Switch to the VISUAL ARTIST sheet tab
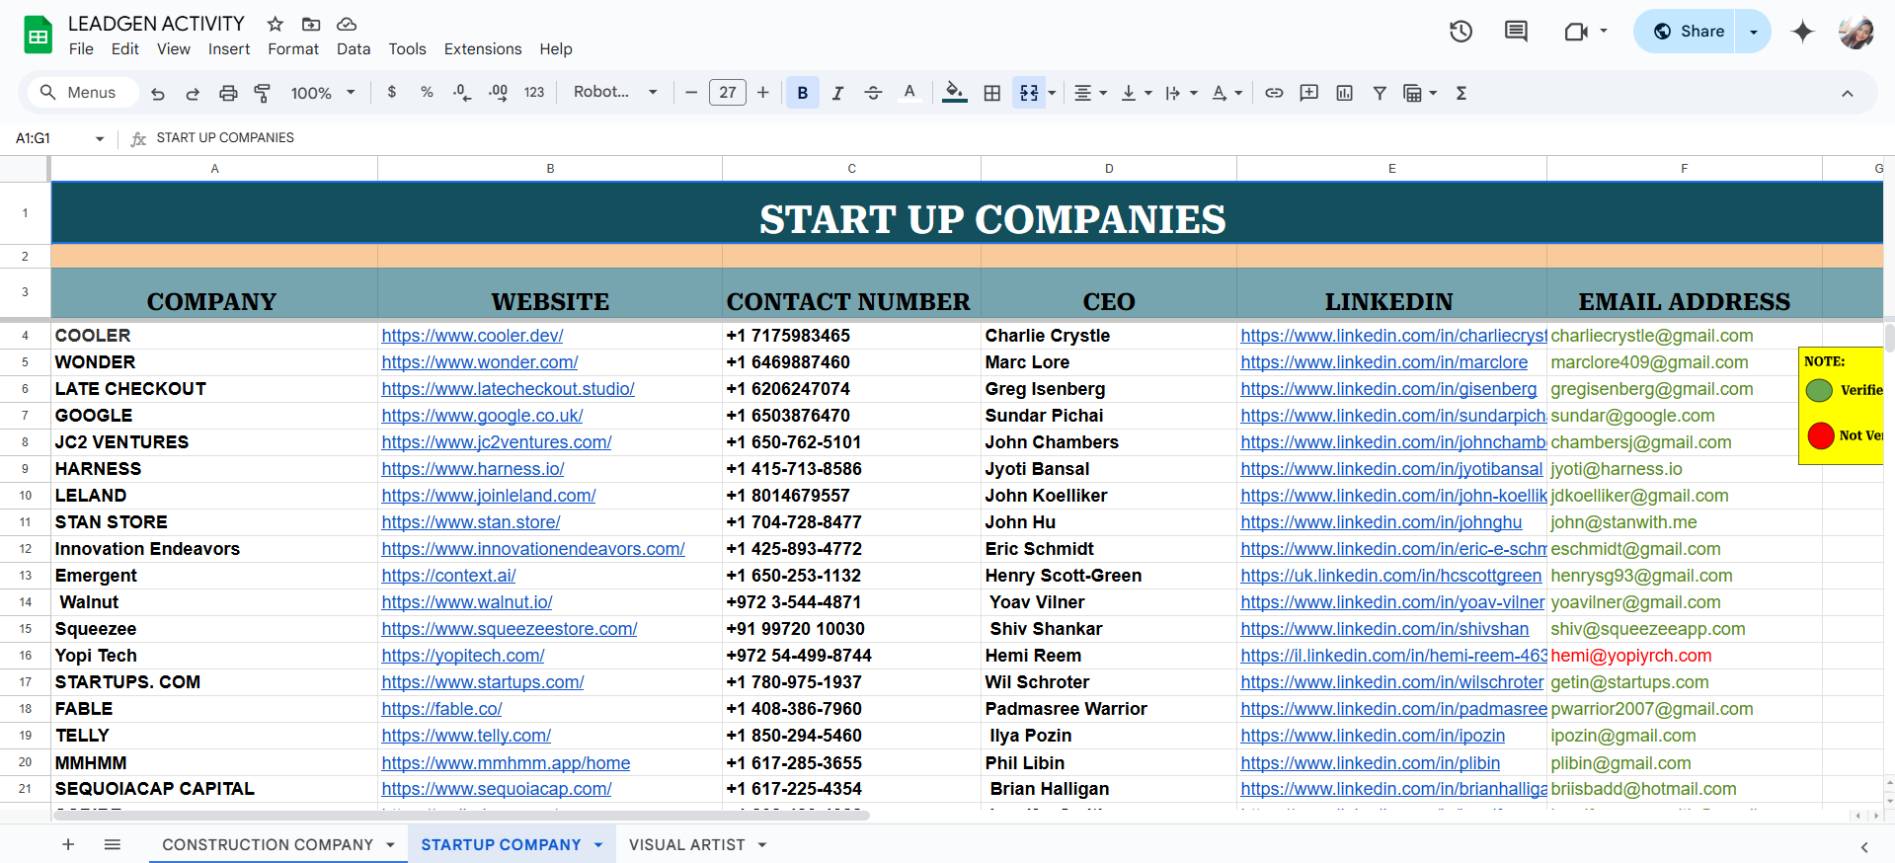Screen dimensions: 1895x863 click(x=687, y=845)
